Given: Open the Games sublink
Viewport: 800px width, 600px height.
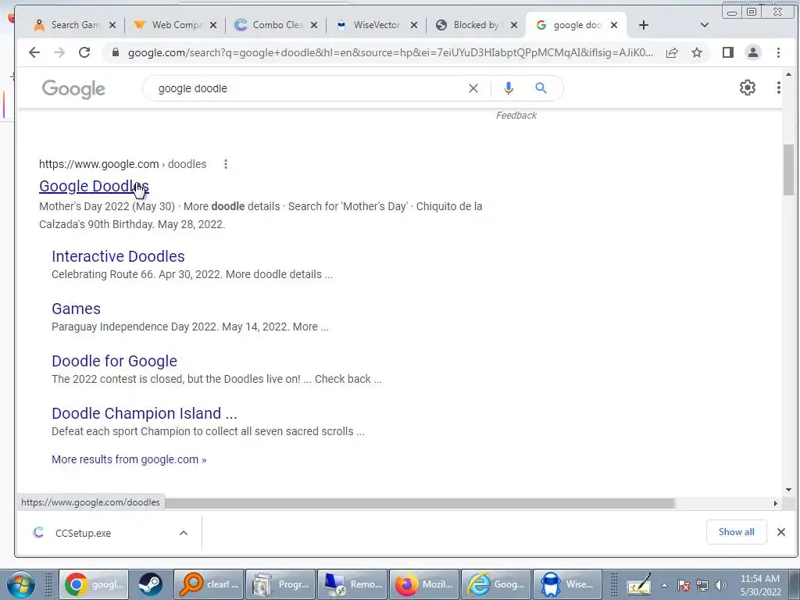Looking at the screenshot, I should pos(76,309).
